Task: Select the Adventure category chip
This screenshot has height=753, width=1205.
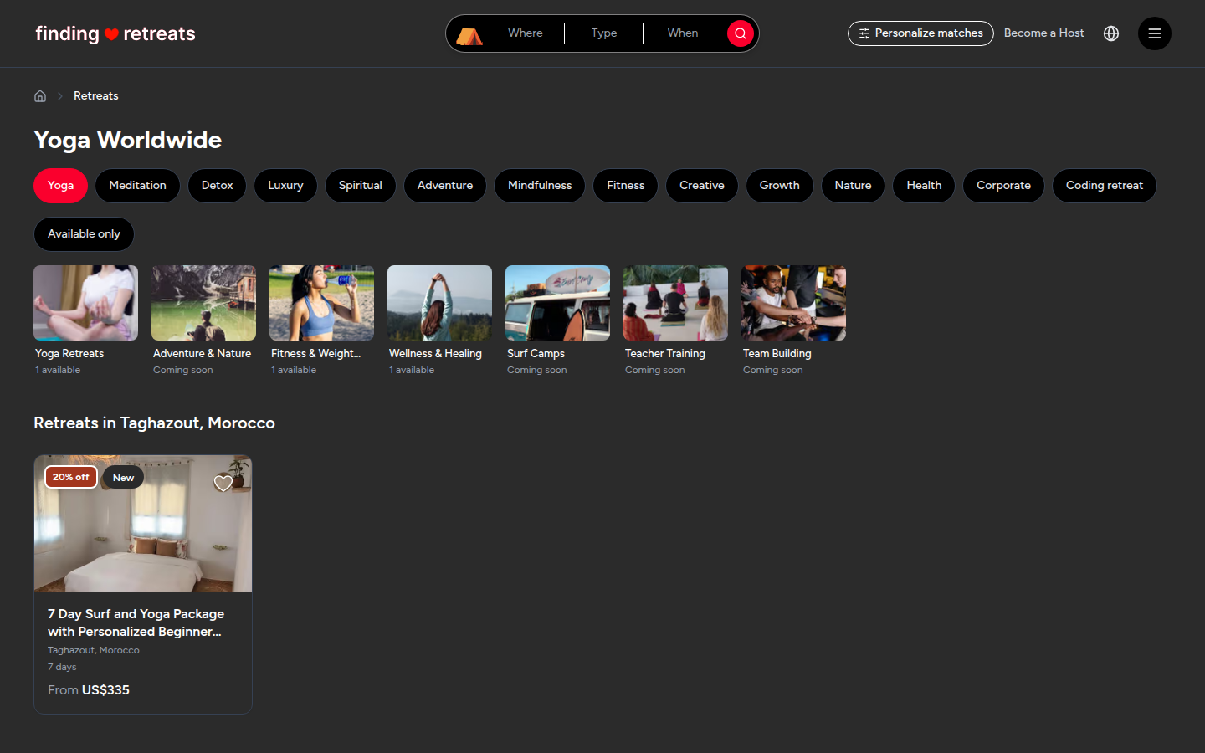Action: pyautogui.click(x=445, y=186)
